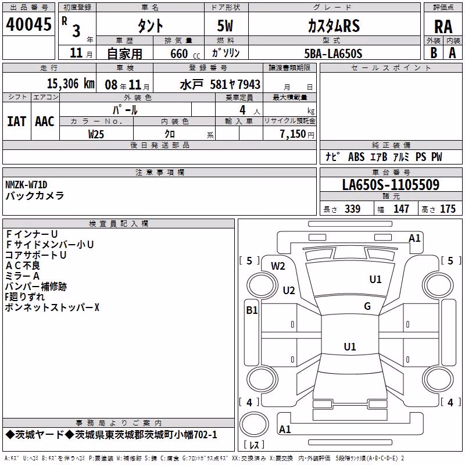Click interior rating A
465x465 pixels.
452,53
